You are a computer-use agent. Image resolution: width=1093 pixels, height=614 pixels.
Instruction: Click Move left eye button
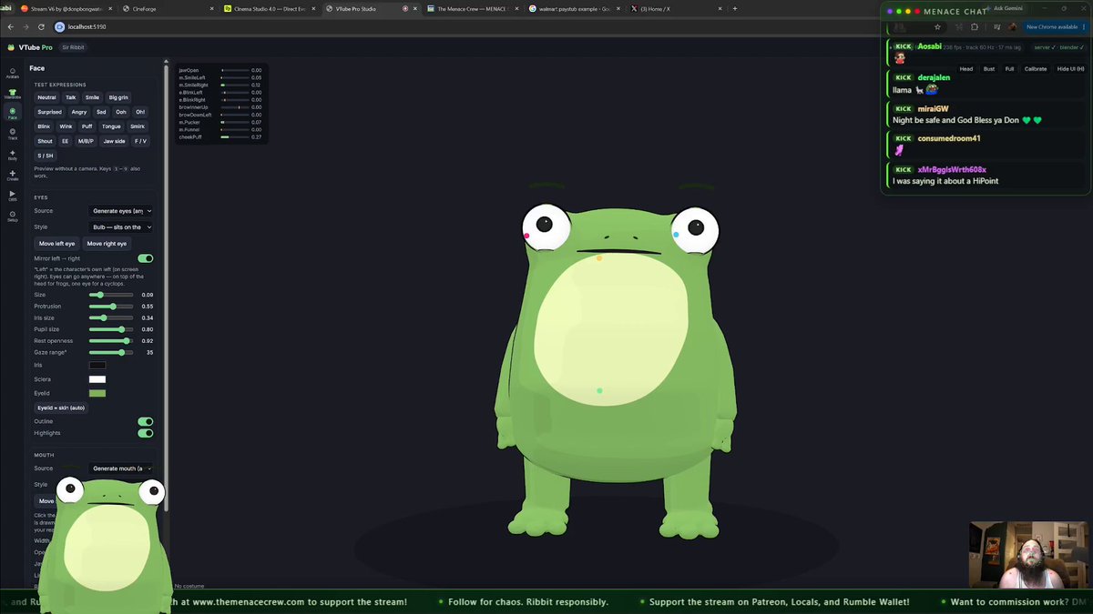57,244
